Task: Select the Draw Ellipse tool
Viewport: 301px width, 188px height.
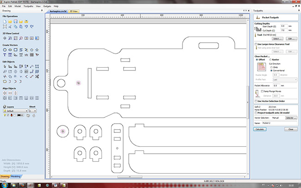Action: coord(10,50)
